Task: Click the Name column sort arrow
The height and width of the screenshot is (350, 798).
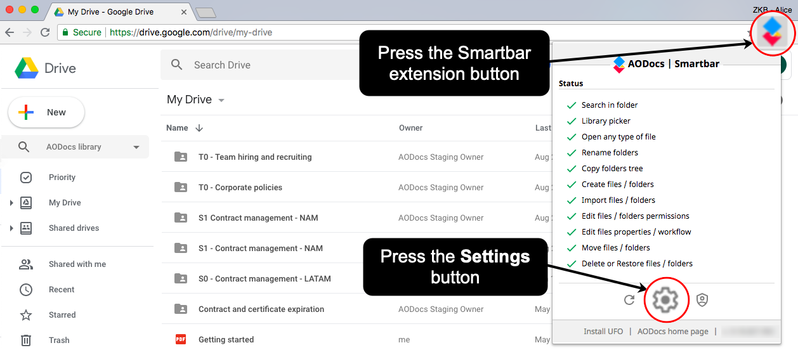Action: tap(199, 128)
